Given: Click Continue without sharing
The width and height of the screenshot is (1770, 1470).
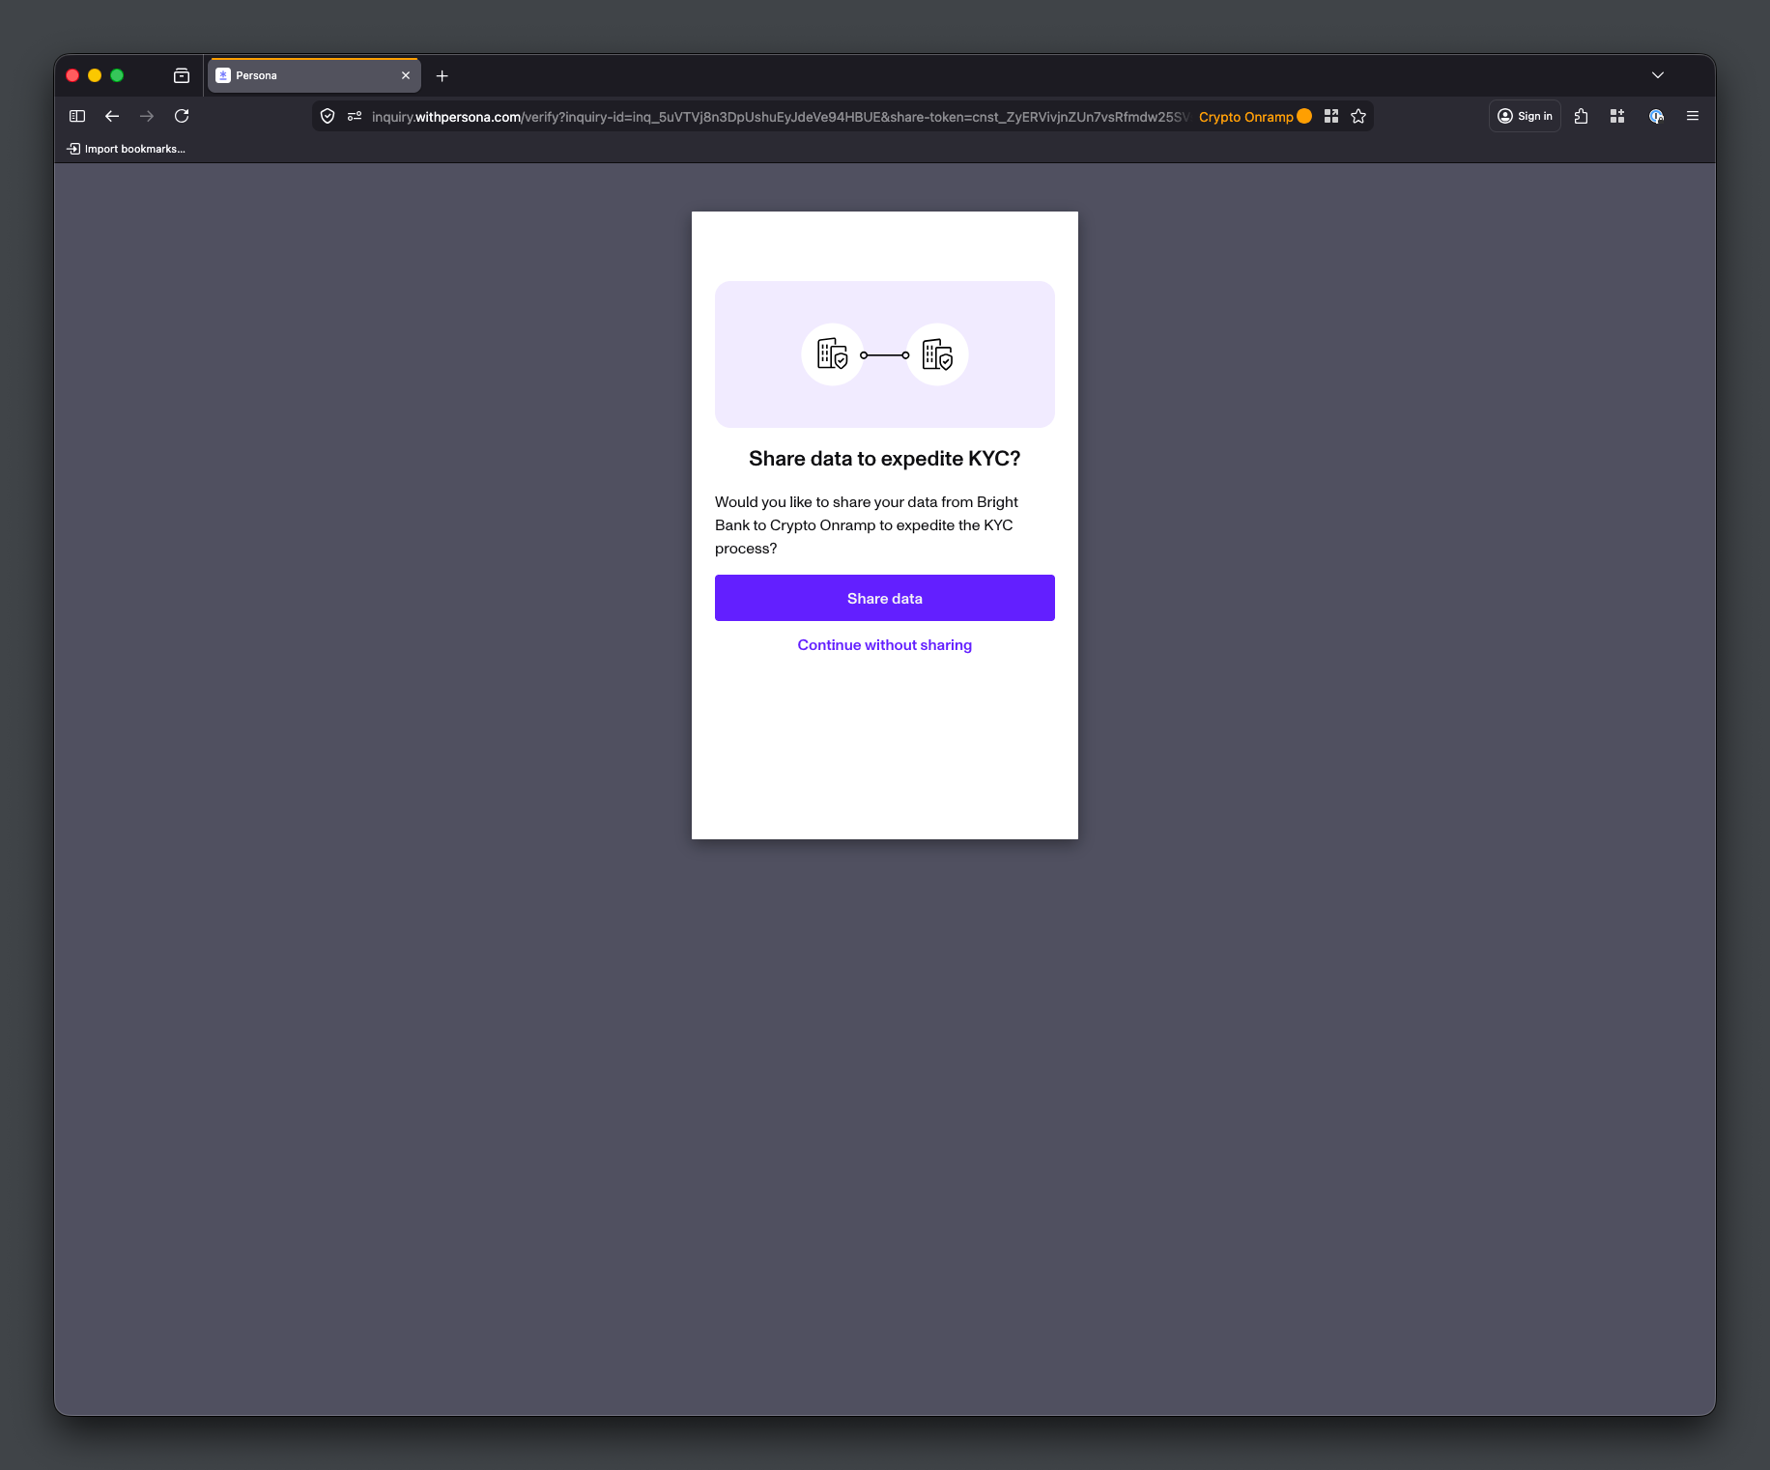Looking at the screenshot, I should pyautogui.click(x=884, y=644).
